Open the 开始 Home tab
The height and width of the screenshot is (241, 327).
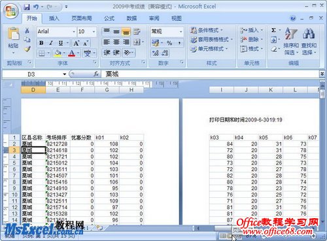(32, 18)
